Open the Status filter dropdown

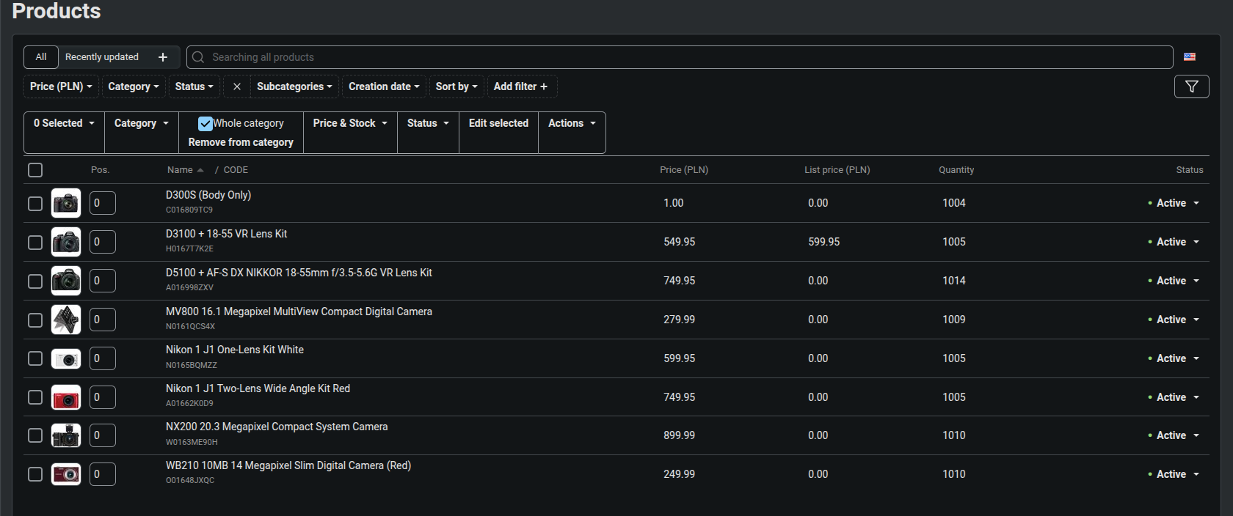pos(194,86)
